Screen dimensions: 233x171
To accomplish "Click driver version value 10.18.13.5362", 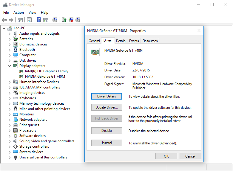I will pyautogui.click(x=143, y=77).
